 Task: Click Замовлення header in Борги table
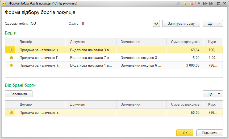coord(141,42)
